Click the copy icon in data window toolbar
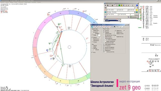This screenshot has height=91, width=161. 105,5
